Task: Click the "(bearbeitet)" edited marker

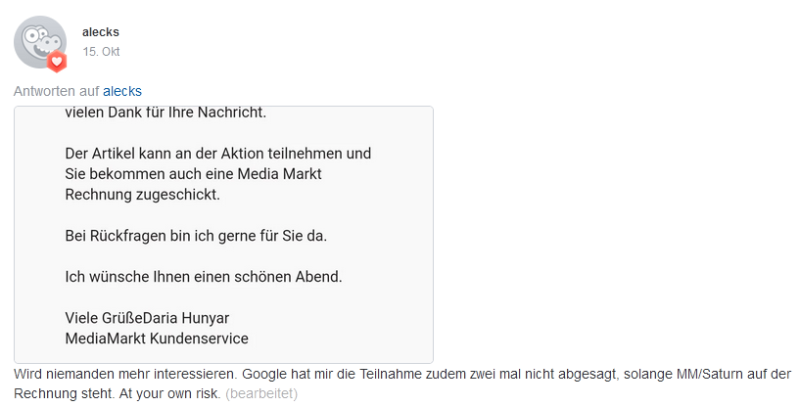Action: point(261,393)
